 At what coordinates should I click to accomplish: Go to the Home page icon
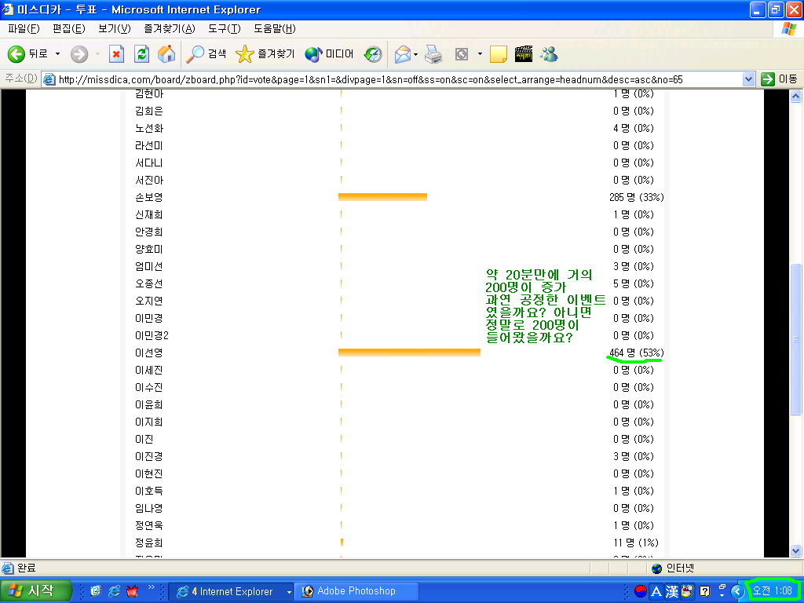pos(166,54)
